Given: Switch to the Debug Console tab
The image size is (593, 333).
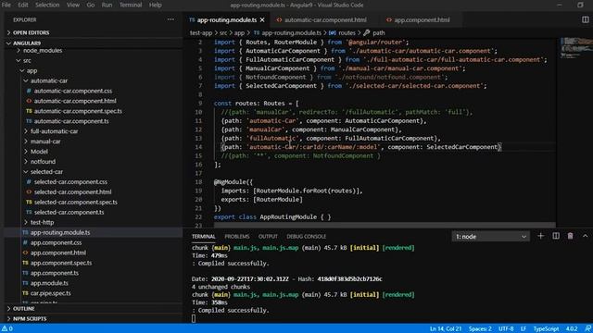Looking at the screenshot, I should (306, 237).
